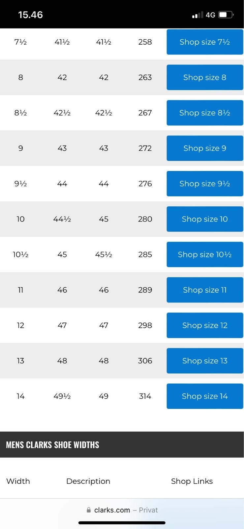Tap the Description column header
244x529 pixels.
(88, 481)
